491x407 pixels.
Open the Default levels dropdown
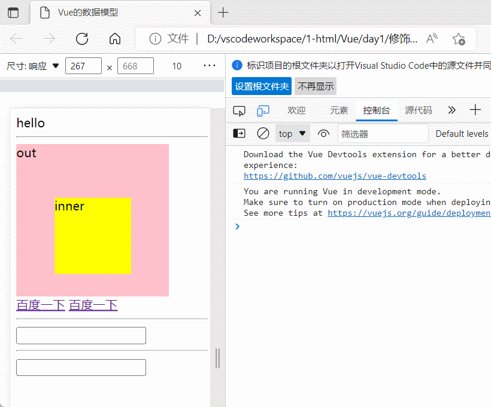pos(461,133)
